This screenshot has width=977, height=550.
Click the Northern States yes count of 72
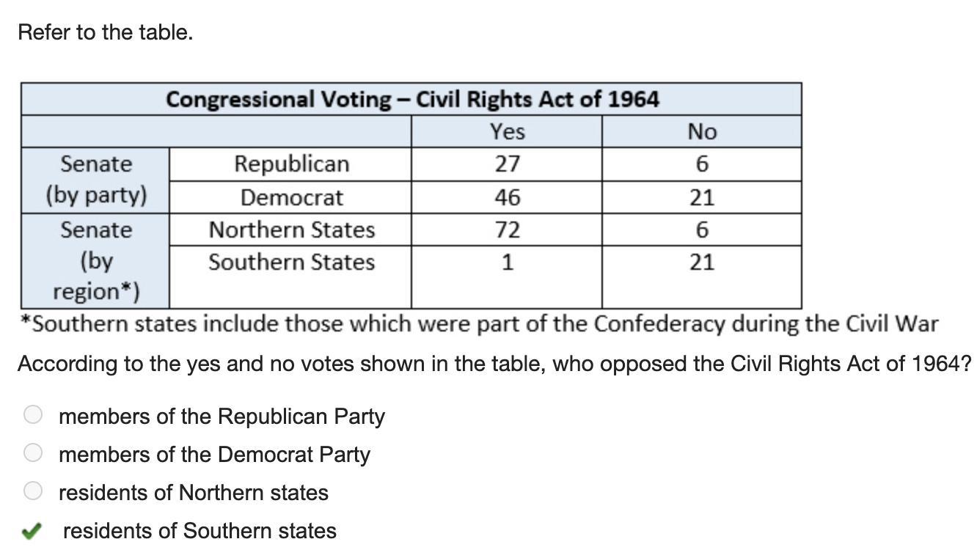507,230
